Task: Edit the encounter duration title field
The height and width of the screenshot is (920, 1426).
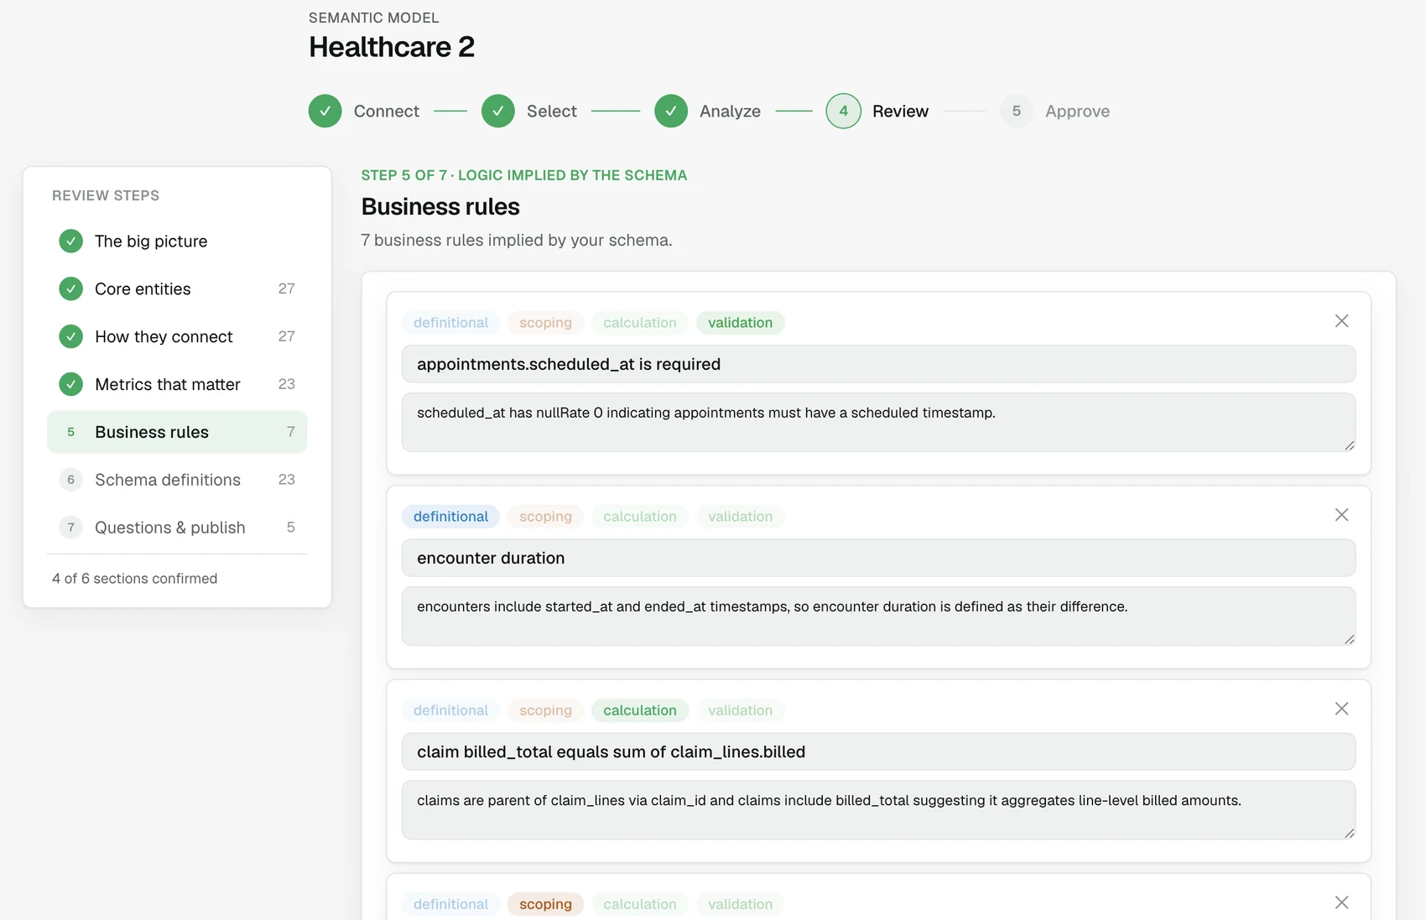Action: click(878, 558)
